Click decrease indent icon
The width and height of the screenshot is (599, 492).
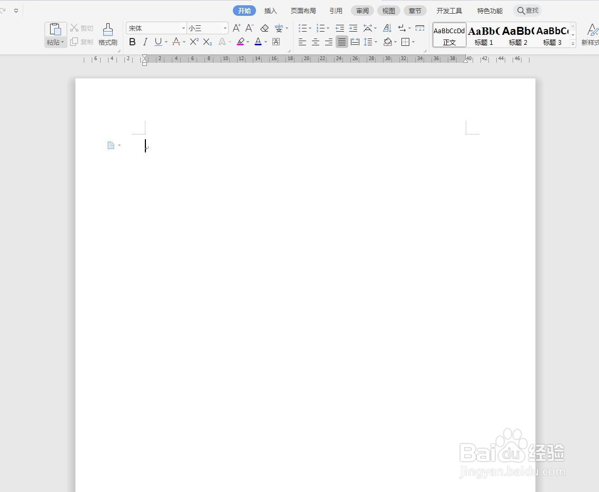340,28
